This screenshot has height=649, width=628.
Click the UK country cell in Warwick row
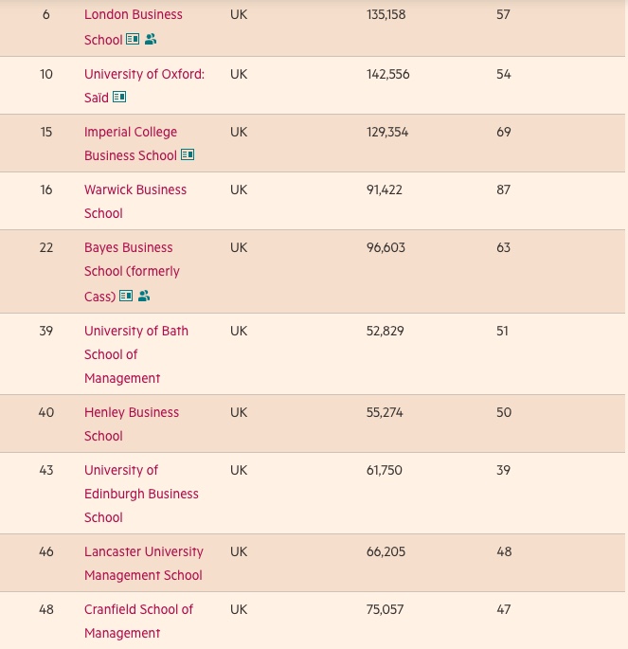coord(239,189)
